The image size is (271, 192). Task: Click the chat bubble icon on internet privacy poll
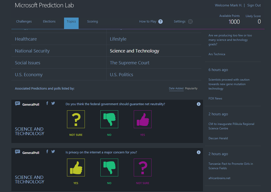click(17, 152)
